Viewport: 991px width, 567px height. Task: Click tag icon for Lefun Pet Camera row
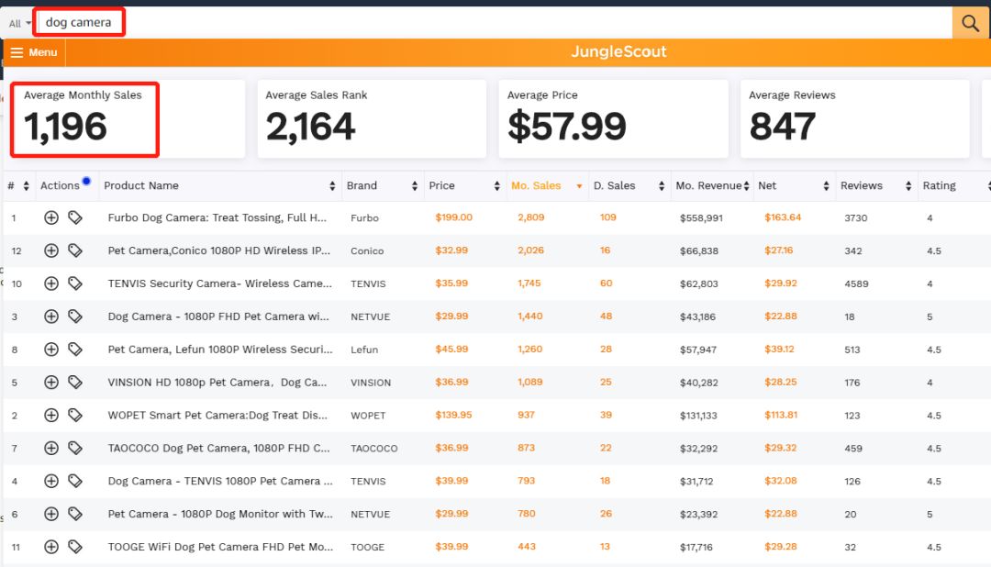pyautogui.click(x=75, y=349)
